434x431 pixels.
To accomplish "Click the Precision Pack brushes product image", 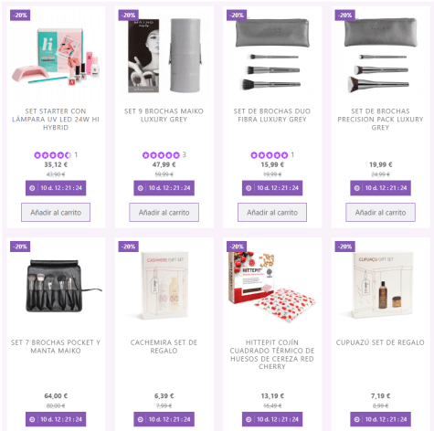I will (380, 55).
